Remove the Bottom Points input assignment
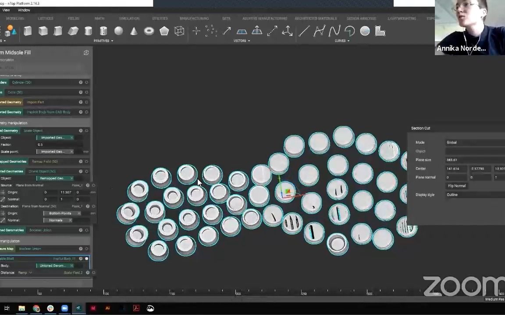 [79, 213]
